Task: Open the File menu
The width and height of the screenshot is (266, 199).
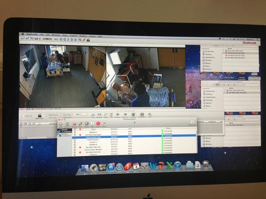Action: (42, 34)
